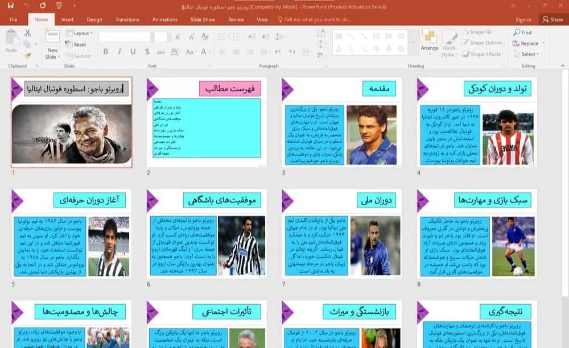Select the Format Painter brush icon

click(x=27, y=56)
